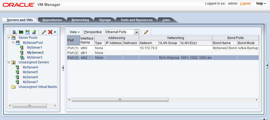The image size is (270, 120).
Task: Select MyServerPool in the tree
Action: (33, 42)
